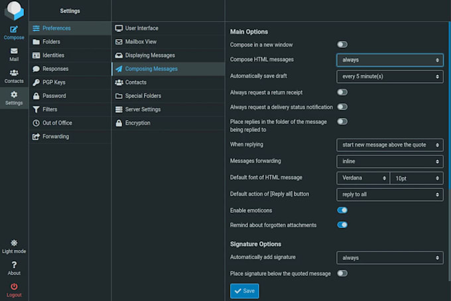Toggle delivery status notification request

(x=342, y=107)
